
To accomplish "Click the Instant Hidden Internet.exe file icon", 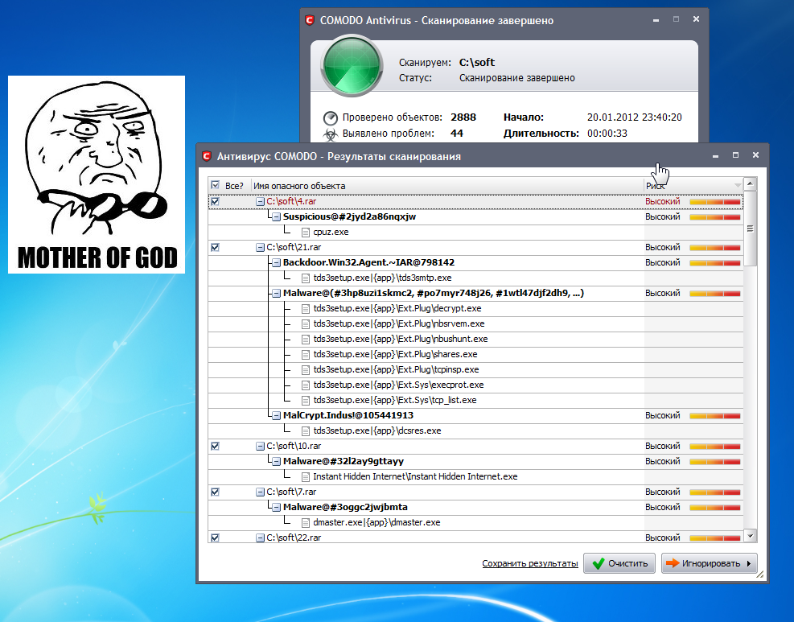I will 306,477.
